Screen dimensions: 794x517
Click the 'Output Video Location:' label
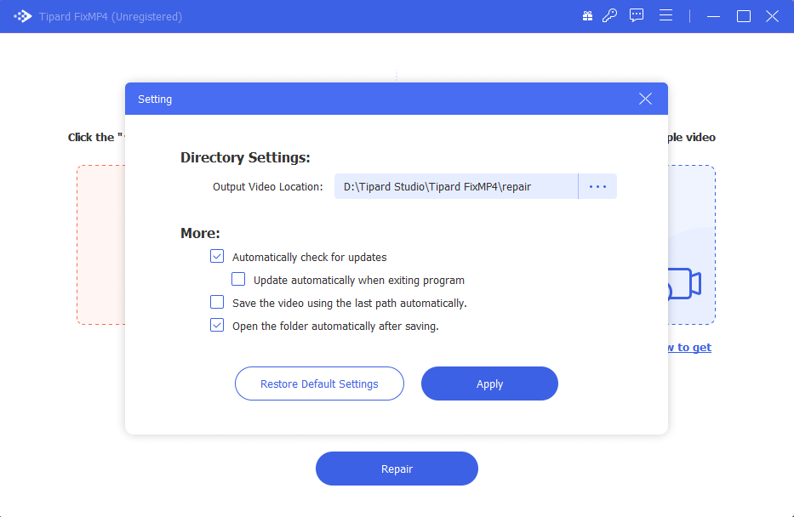pyautogui.click(x=268, y=187)
